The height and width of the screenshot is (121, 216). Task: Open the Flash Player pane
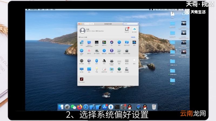point(82,79)
